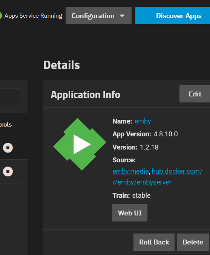Click the Application Info heading
This screenshot has height=255, width=210.
[x=86, y=95]
